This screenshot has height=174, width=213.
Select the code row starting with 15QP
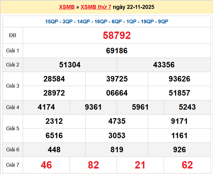[106, 21]
